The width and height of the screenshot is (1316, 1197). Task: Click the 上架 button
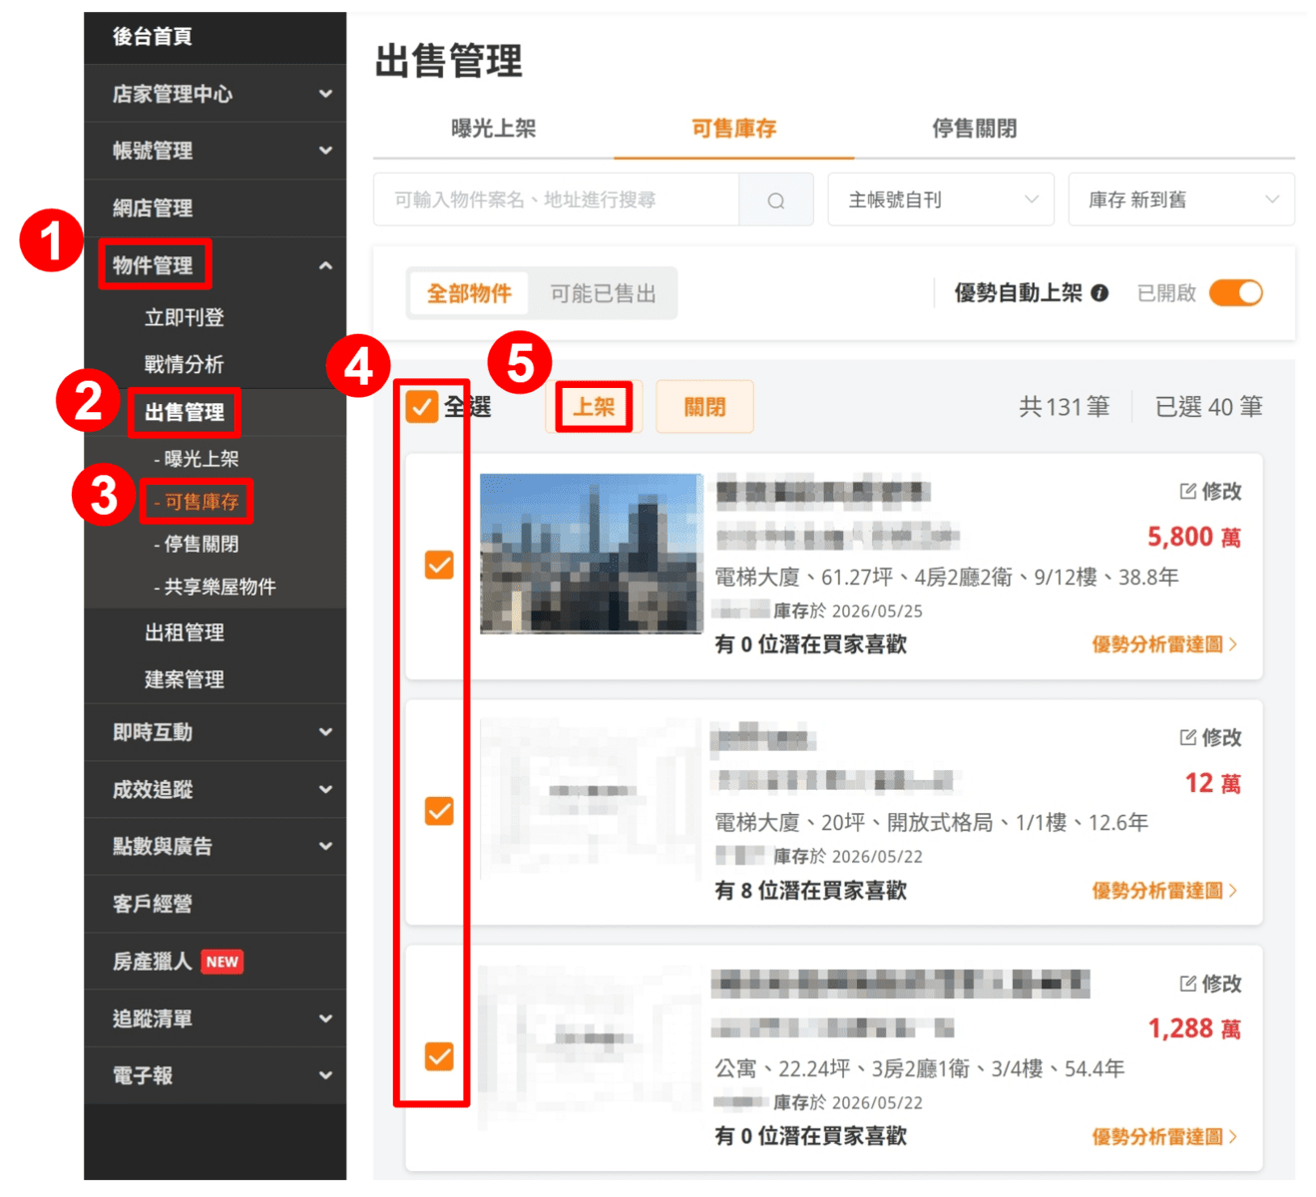(x=594, y=407)
